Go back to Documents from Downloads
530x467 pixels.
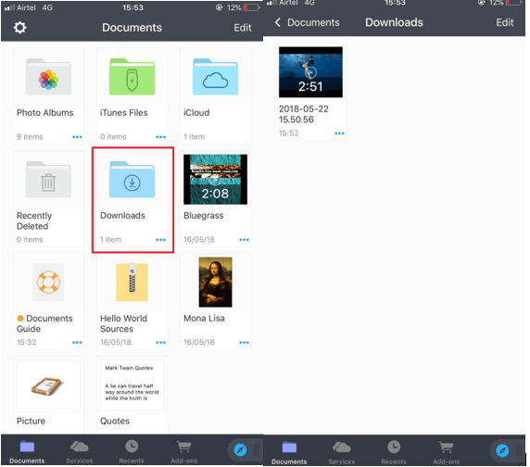coord(307,22)
